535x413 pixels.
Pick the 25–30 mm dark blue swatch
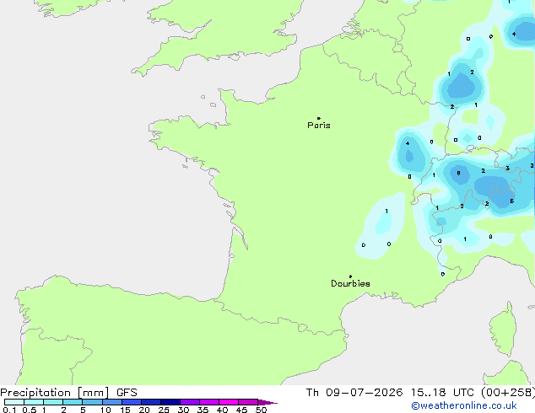tap(170, 402)
